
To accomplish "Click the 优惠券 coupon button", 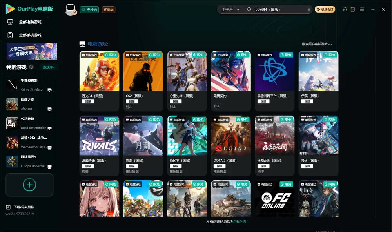I will [x=109, y=10].
